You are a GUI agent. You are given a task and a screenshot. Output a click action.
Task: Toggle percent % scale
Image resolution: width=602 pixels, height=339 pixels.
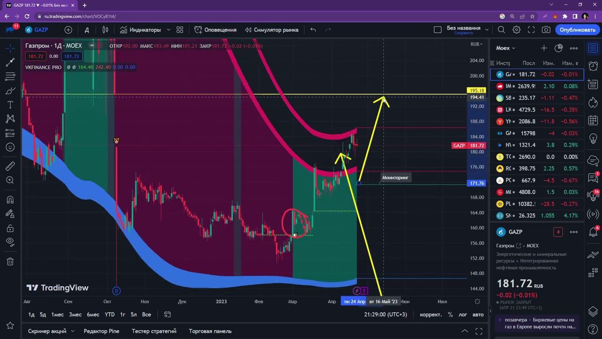click(450, 315)
